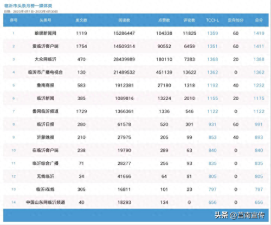Click the "点赞数" column header
This screenshot has height=225, width=271.
164,20
